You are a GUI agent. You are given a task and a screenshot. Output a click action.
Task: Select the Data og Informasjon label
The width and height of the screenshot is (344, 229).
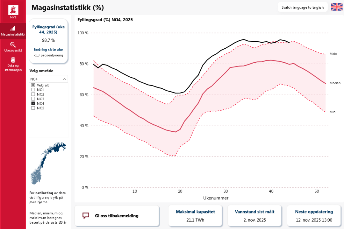(x=13, y=67)
